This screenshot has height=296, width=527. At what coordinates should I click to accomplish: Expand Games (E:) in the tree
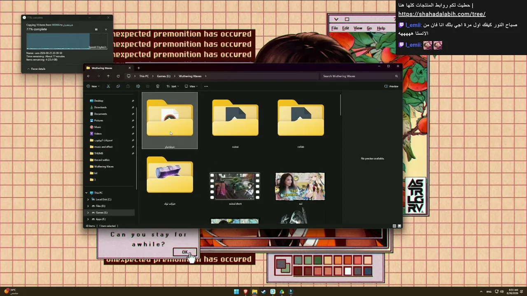click(x=88, y=213)
